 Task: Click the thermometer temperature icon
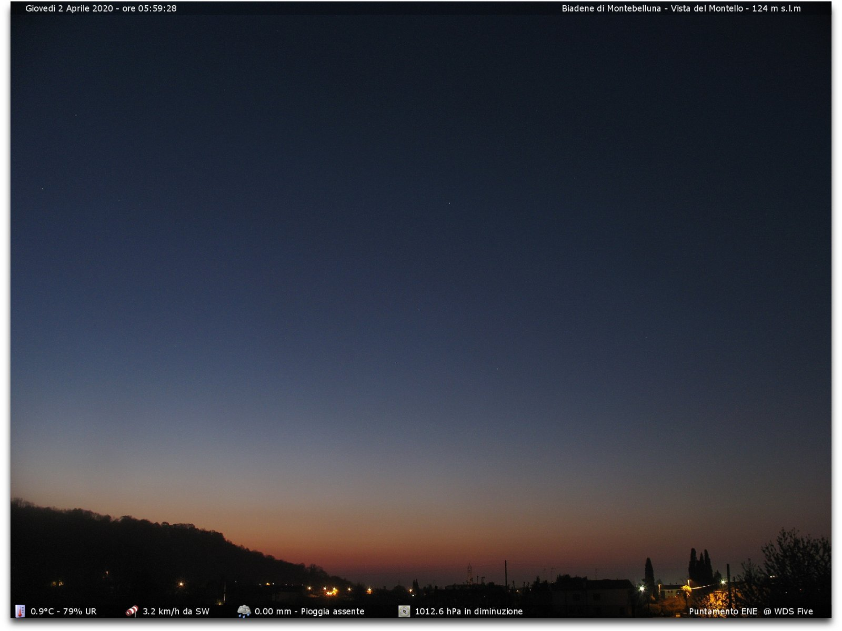pos(20,611)
